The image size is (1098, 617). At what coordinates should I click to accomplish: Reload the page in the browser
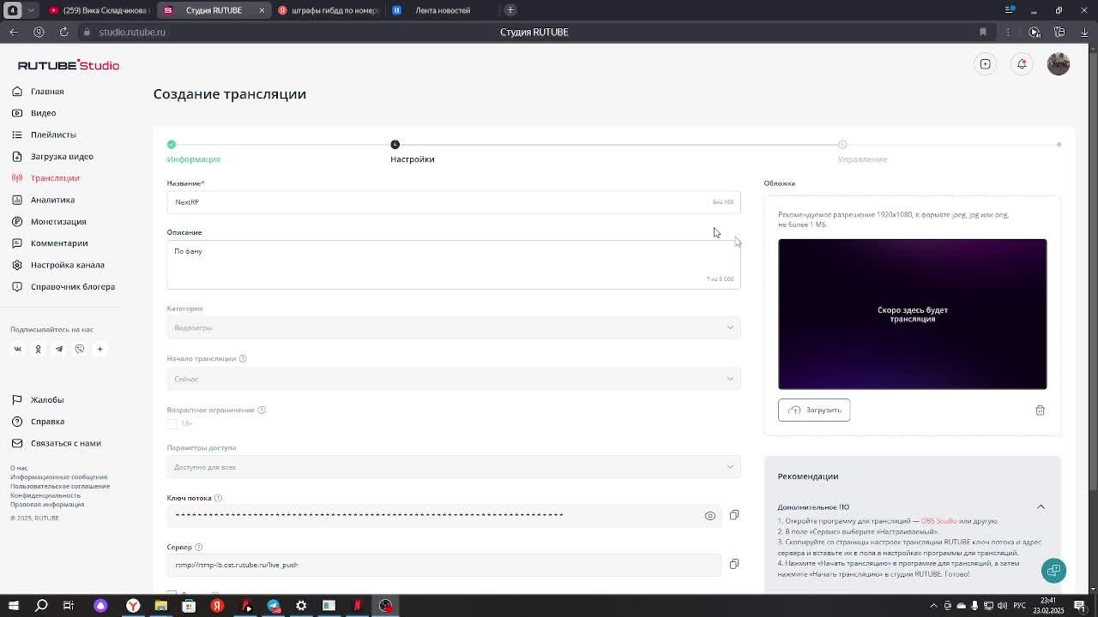(63, 32)
